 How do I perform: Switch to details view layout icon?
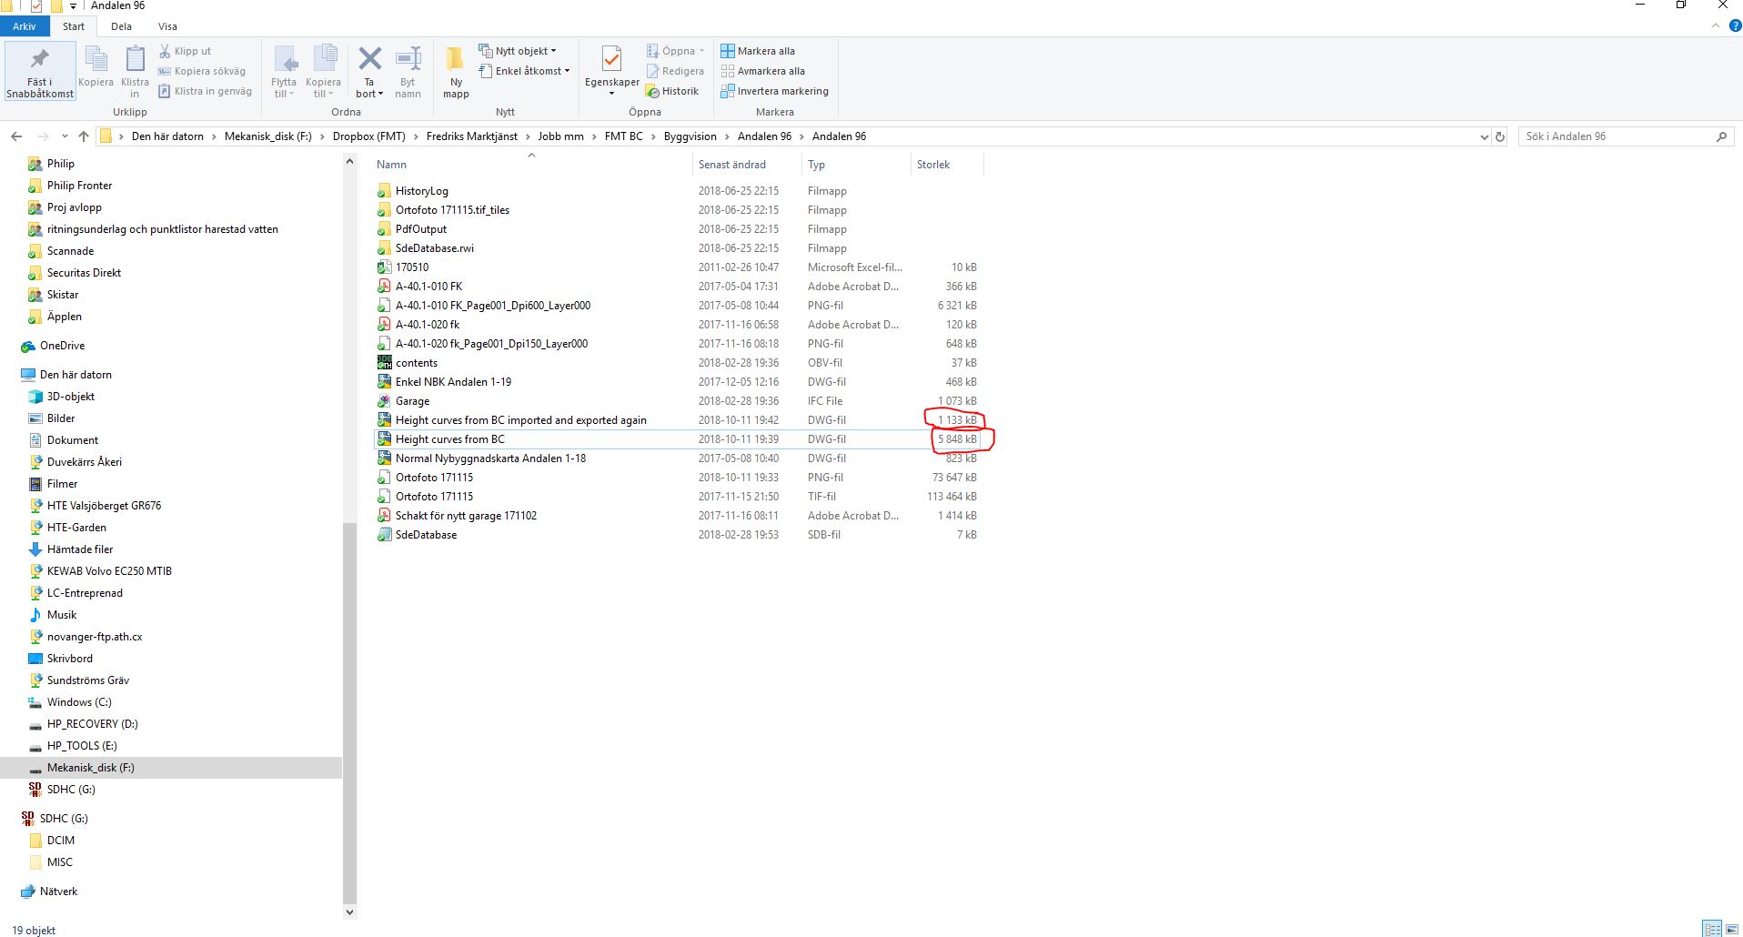1712,929
